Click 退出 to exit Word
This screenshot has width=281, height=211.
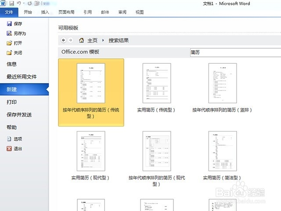coord(14,149)
